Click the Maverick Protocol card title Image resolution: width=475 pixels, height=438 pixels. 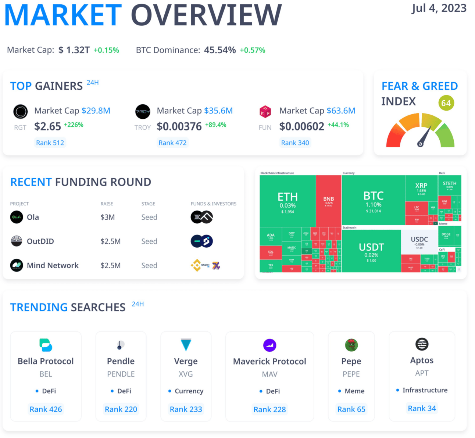coord(270,361)
